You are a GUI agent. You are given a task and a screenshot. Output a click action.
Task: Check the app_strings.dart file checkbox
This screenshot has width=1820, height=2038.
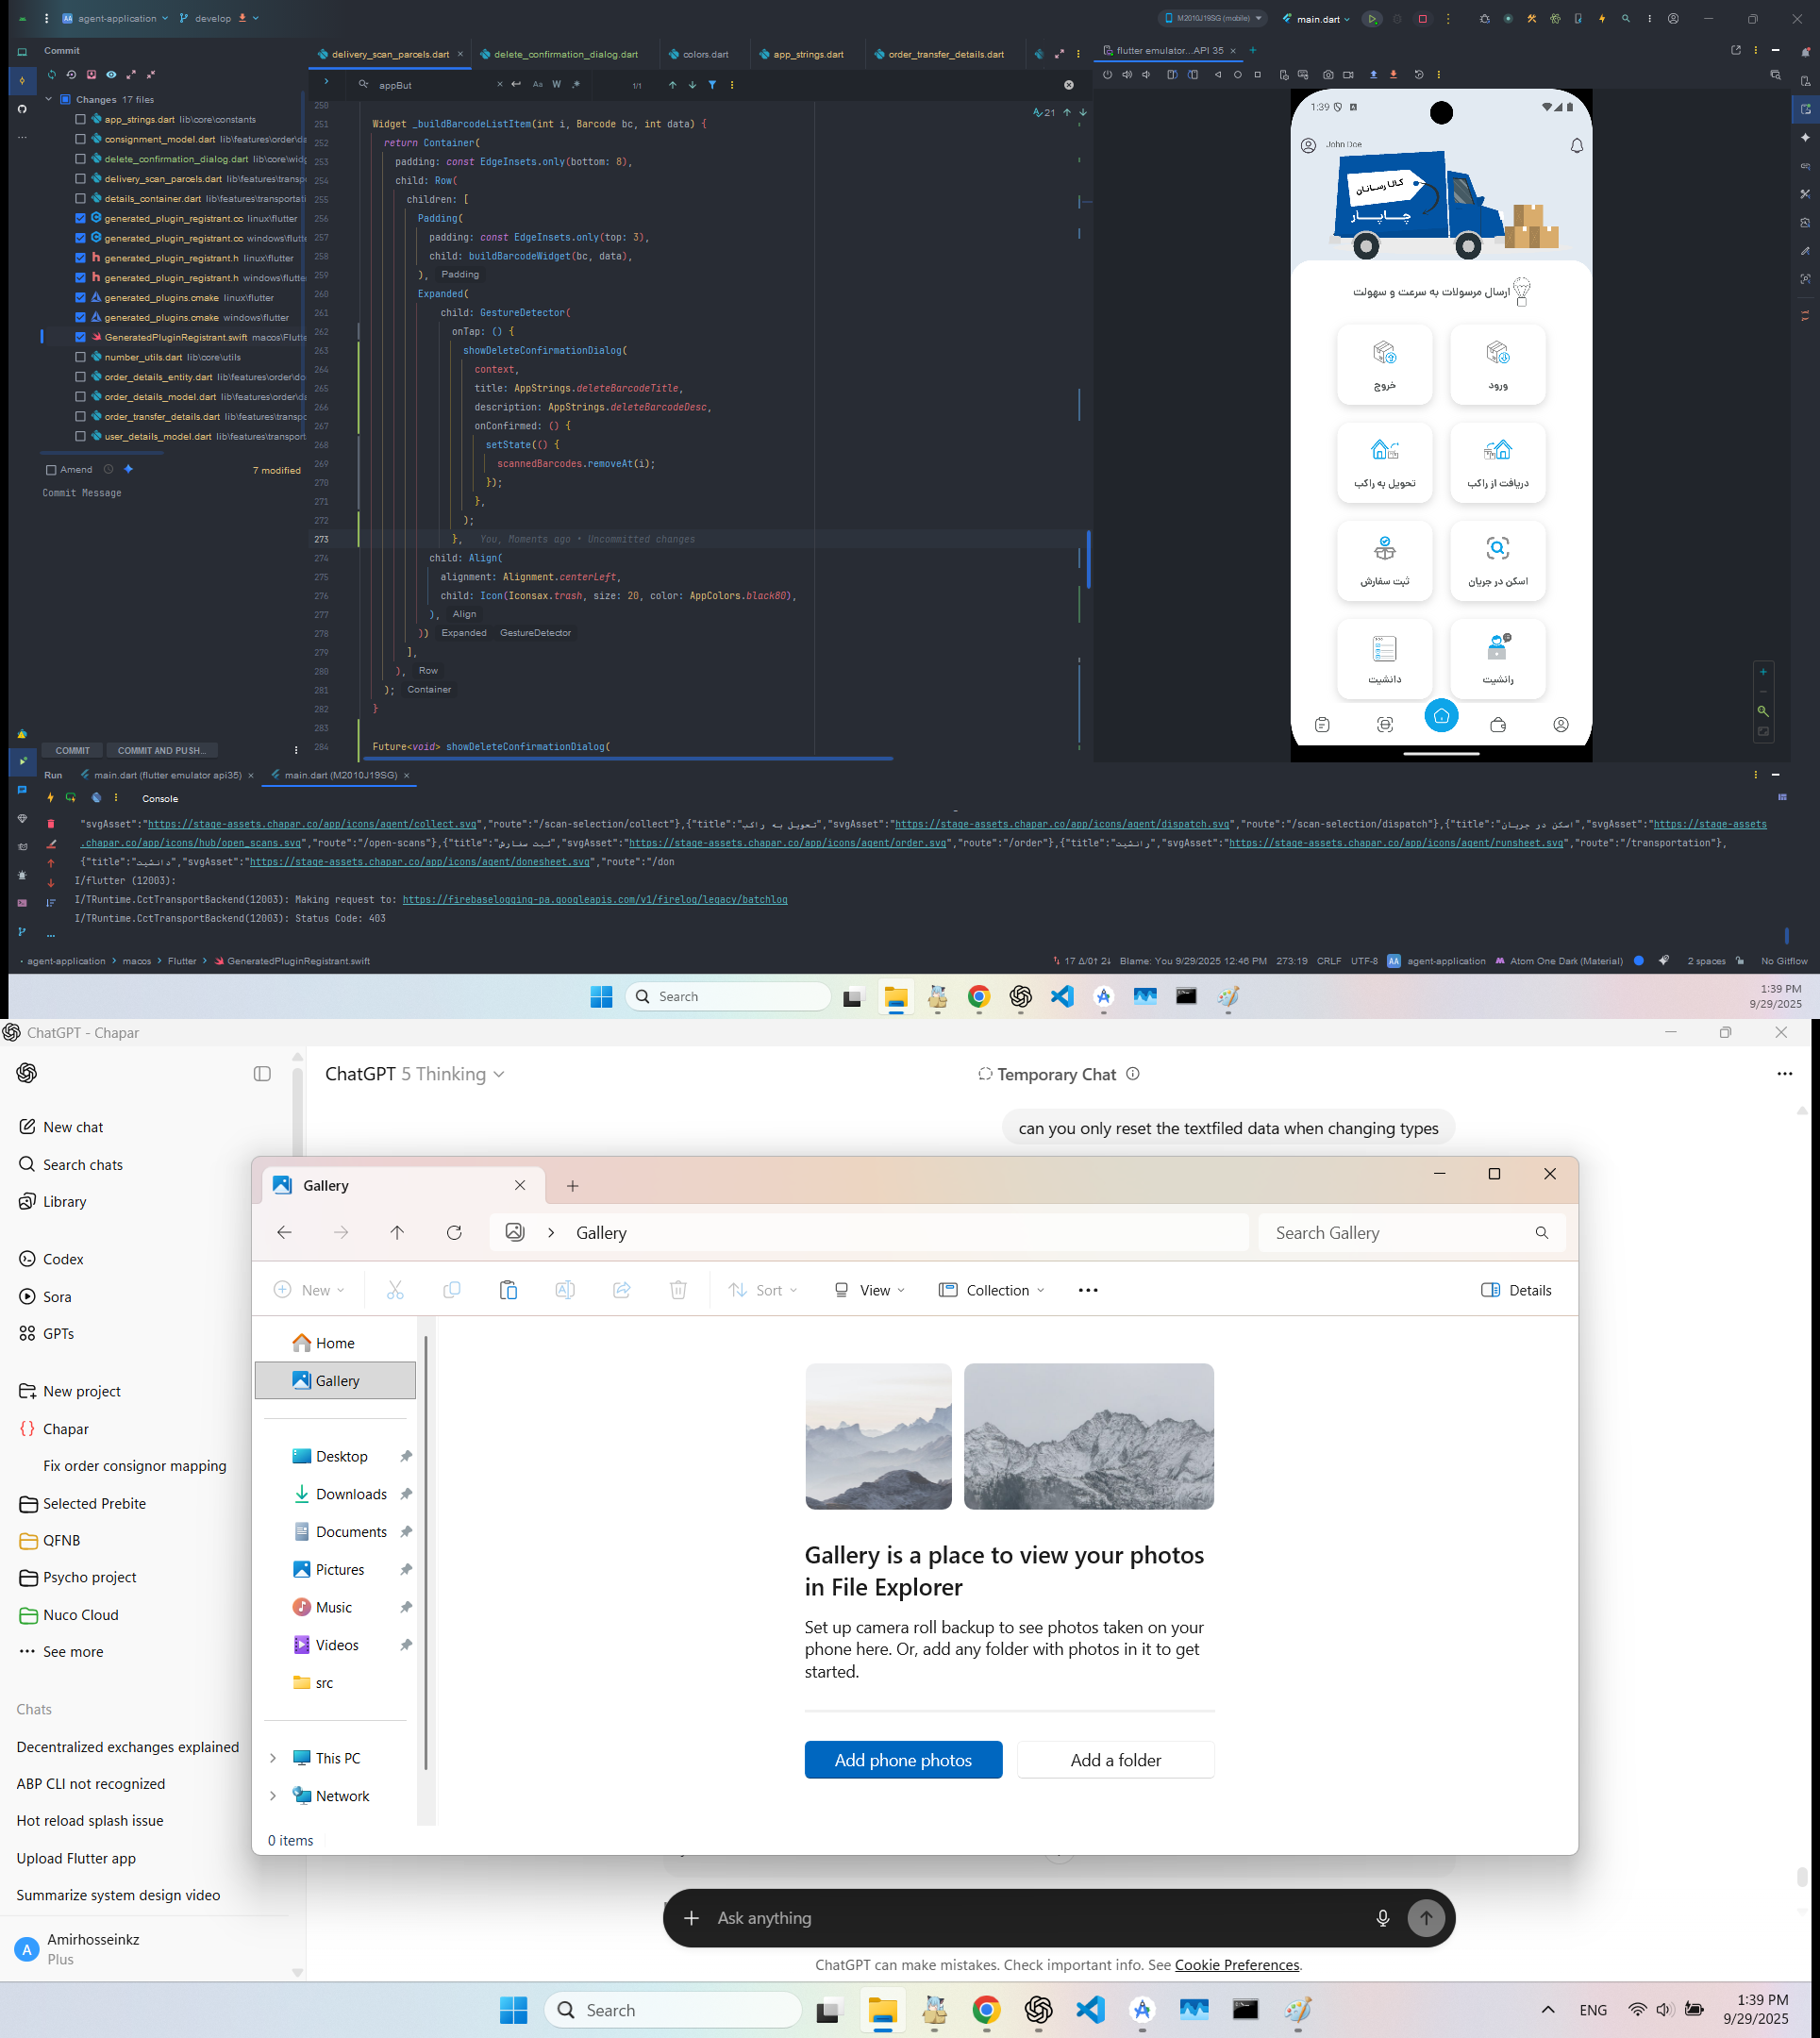pos(80,119)
